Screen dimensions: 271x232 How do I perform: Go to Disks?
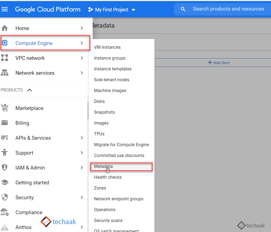(99, 101)
